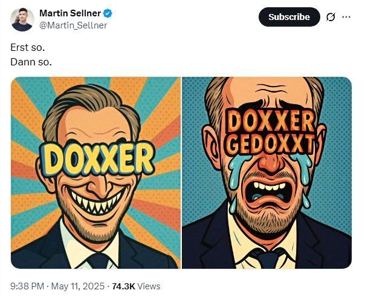Open the Martin Sellner display name link
This screenshot has width=365, height=296.
[69, 13]
